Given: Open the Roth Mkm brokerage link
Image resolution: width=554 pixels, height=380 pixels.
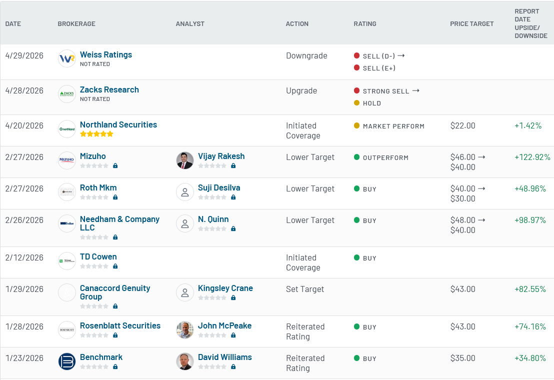Looking at the screenshot, I should pyautogui.click(x=98, y=187).
